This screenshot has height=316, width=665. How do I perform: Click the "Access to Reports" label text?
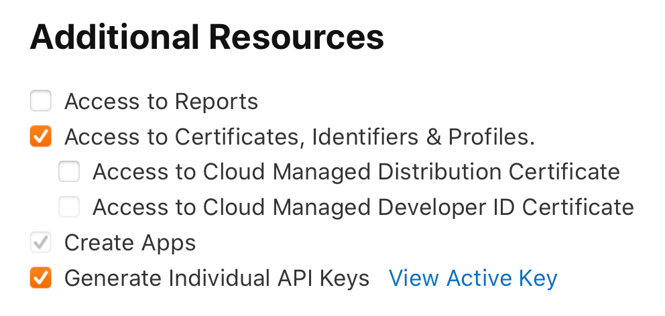click(161, 102)
